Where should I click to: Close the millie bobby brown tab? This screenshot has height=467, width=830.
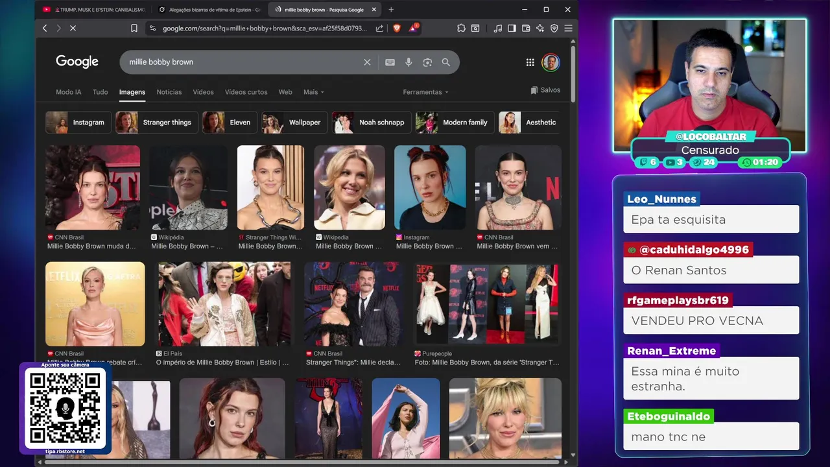point(374,10)
